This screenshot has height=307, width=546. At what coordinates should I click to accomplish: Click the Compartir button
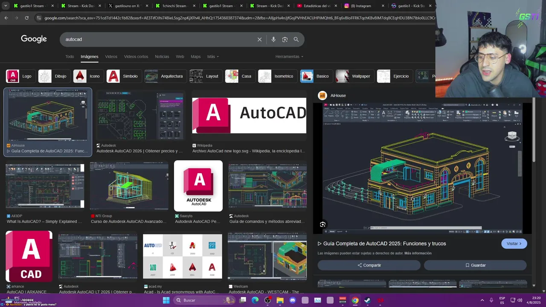(369, 265)
